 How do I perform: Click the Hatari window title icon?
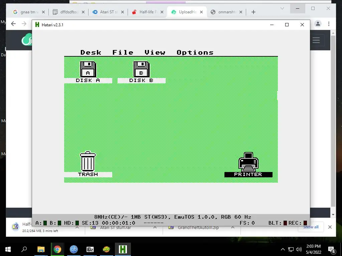point(37,25)
